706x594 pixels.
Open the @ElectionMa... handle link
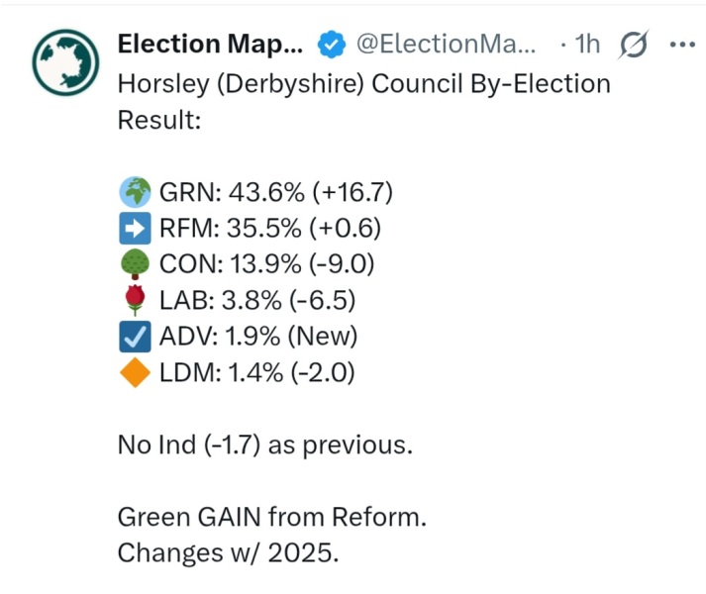[x=446, y=45]
